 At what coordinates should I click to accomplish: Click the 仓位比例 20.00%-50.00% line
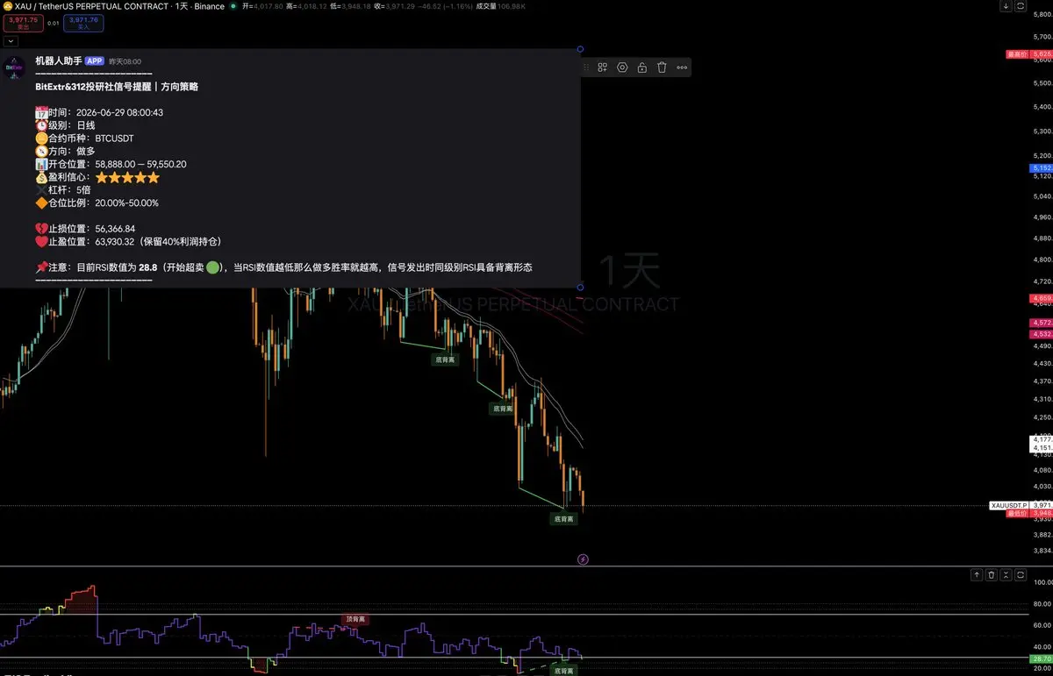tap(97, 203)
